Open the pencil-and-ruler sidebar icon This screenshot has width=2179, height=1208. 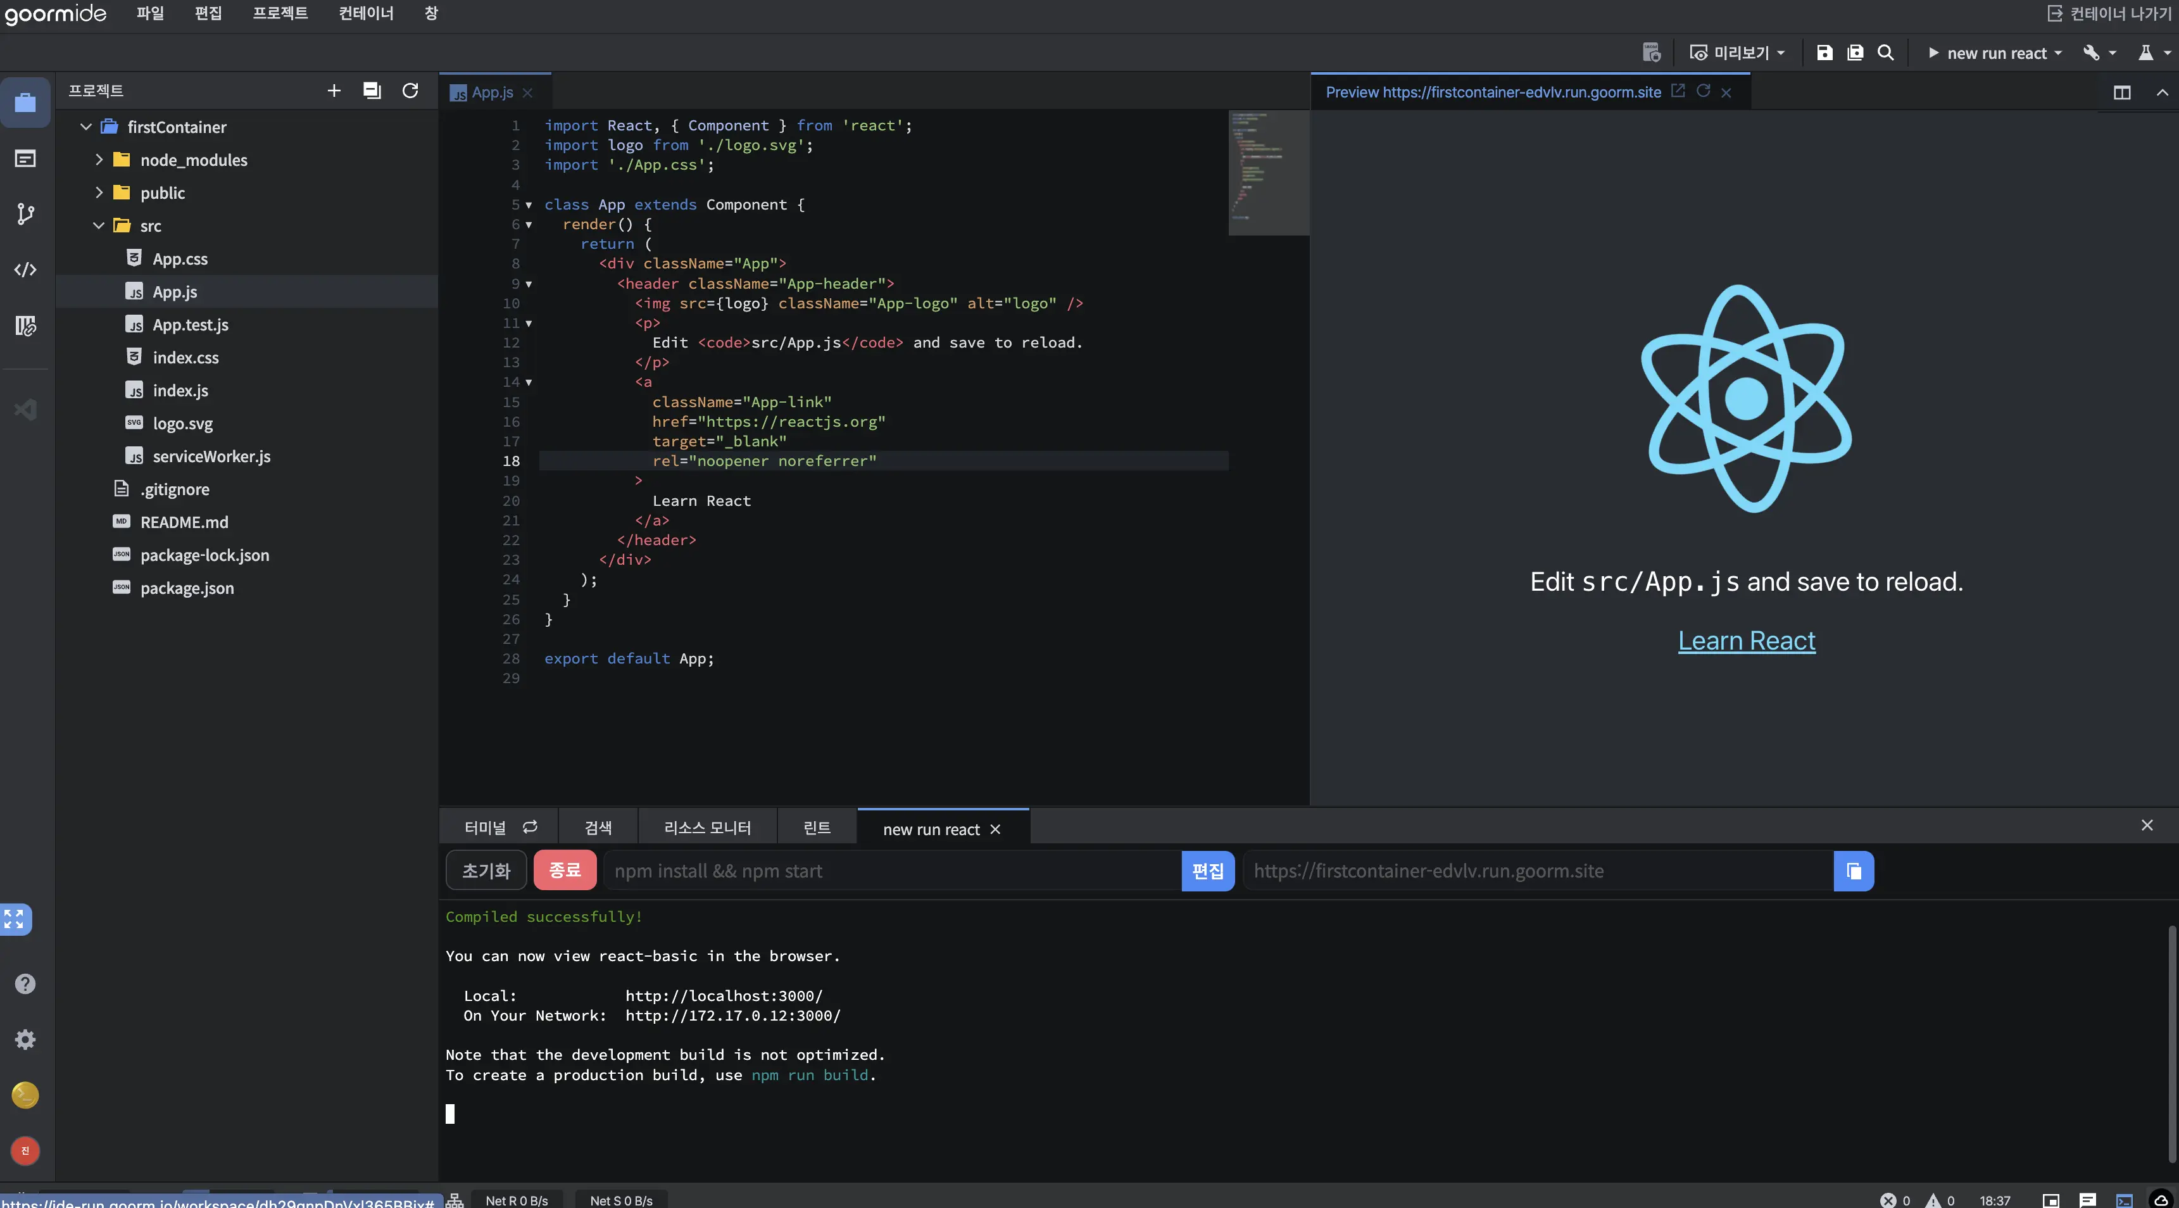point(25,325)
